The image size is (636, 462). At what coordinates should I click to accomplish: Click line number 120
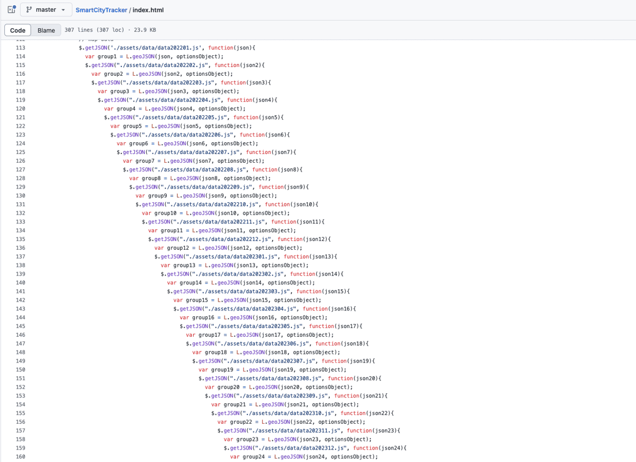(x=20, y=109)
